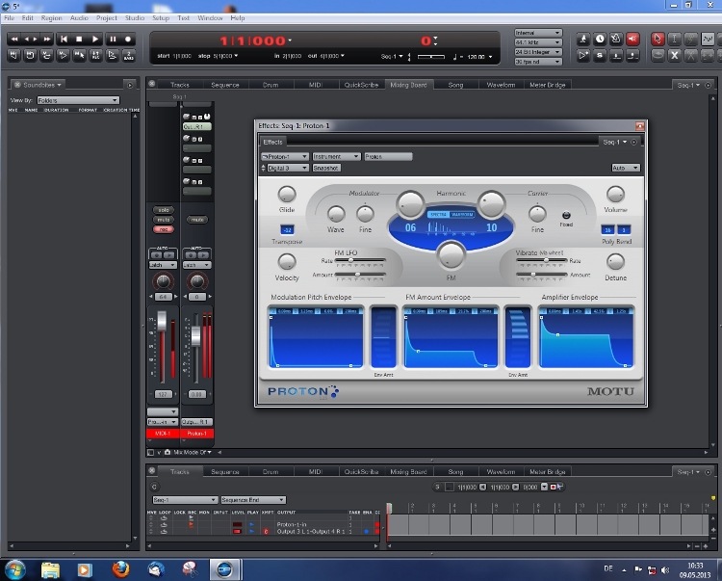722x581 pixels.
Task: Open the Project menu
Action: 106,18
